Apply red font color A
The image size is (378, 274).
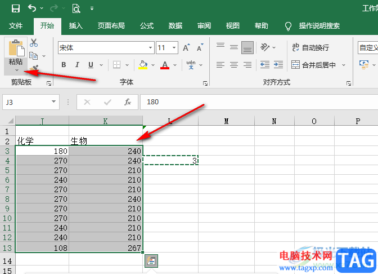[x=165, y=65]
